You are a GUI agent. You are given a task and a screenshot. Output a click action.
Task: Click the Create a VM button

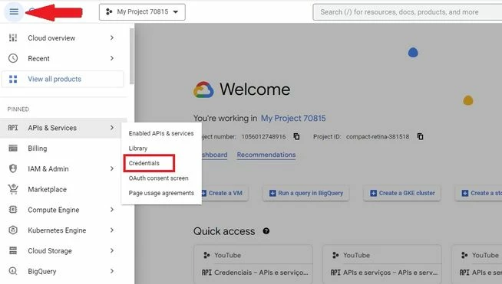pos(225,193)
